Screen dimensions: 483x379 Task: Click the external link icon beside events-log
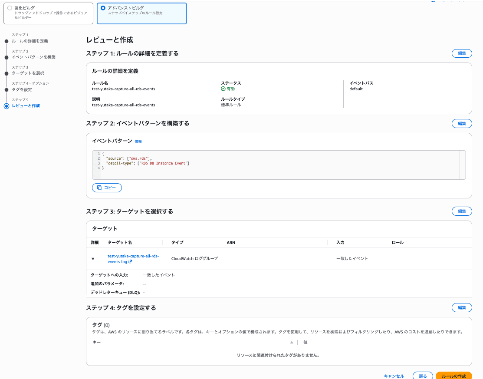130,262
